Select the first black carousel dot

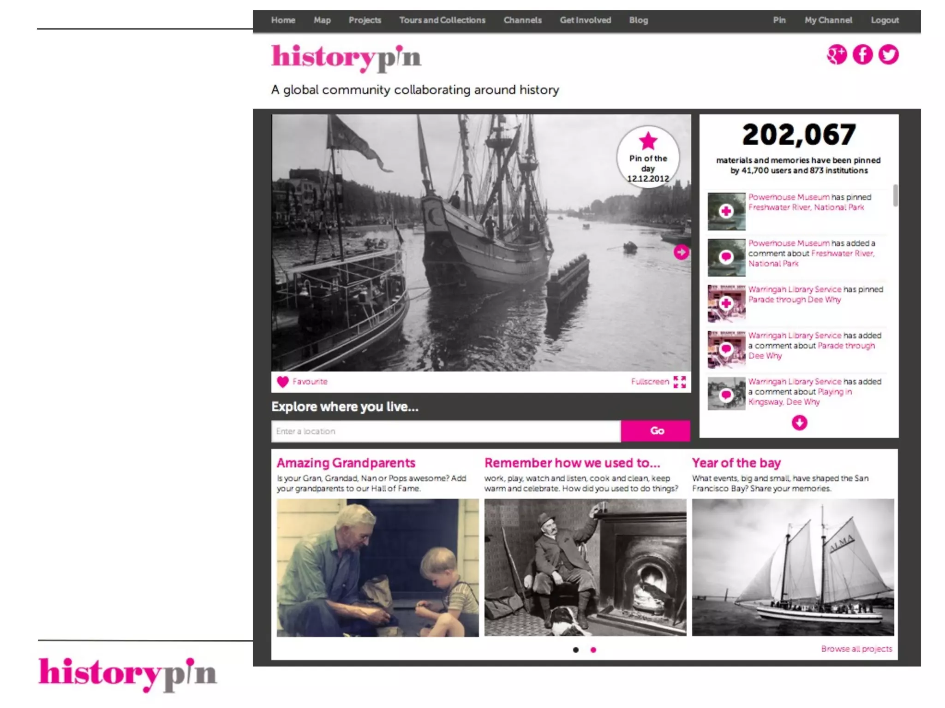[575, 650]
